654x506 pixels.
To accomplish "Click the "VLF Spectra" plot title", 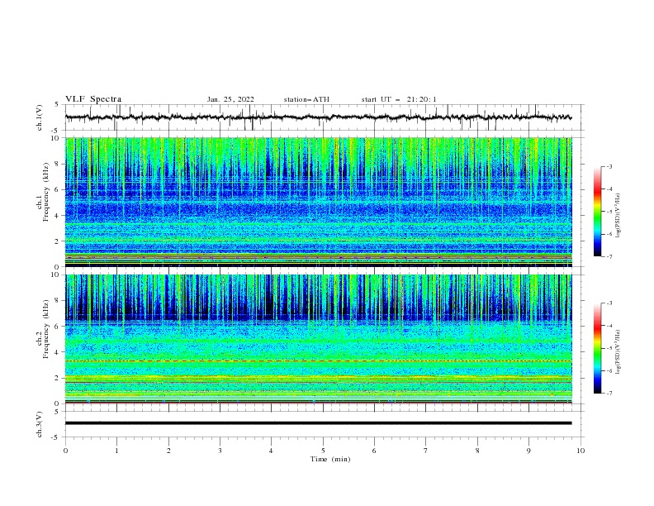I will click(x=93, y=99).
